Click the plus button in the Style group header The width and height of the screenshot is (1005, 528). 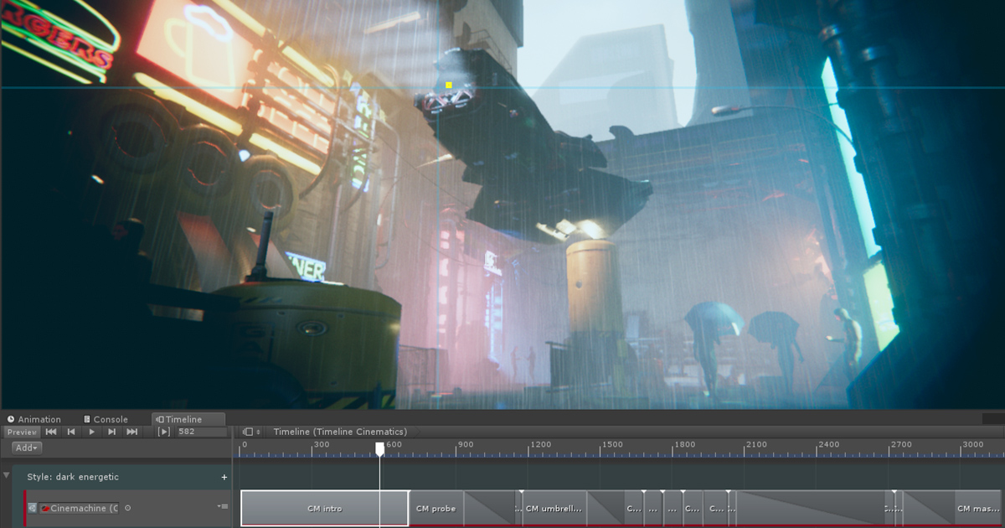coord(224,476)
